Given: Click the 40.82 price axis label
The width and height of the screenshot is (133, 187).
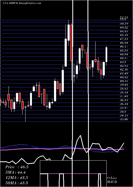Looking at the screenshot, I should coord(124,77).
